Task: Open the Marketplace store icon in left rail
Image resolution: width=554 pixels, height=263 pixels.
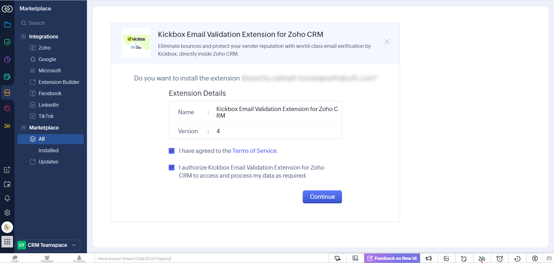Action: pos(7,93)
